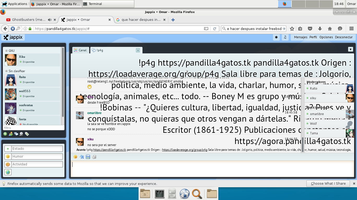
Task: Open chat with contact nosferatus
Action: point(32,108)
